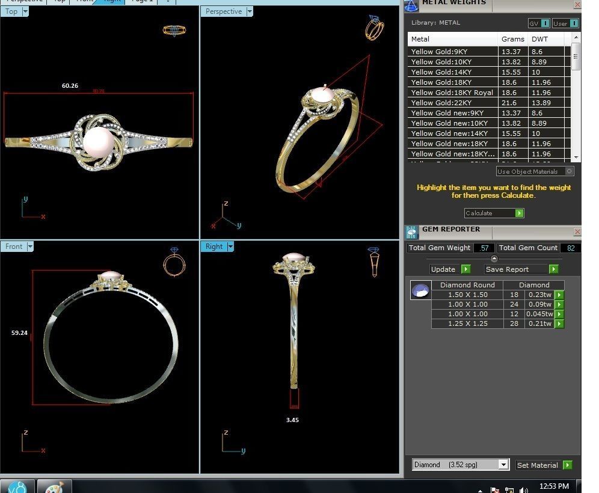Click the 59.24 dimension label in Front view
Image resolution: width=599 pixels, height=493 pixels.
(19, 332)
